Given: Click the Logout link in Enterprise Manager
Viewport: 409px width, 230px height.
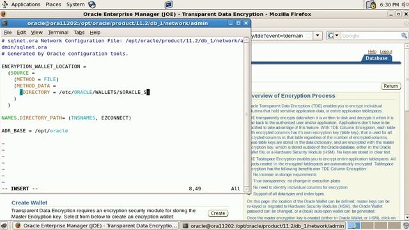Looking at the screenshot, I should (386, 52).
